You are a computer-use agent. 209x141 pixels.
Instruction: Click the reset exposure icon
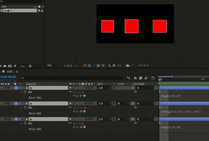(x=114, y=66)
